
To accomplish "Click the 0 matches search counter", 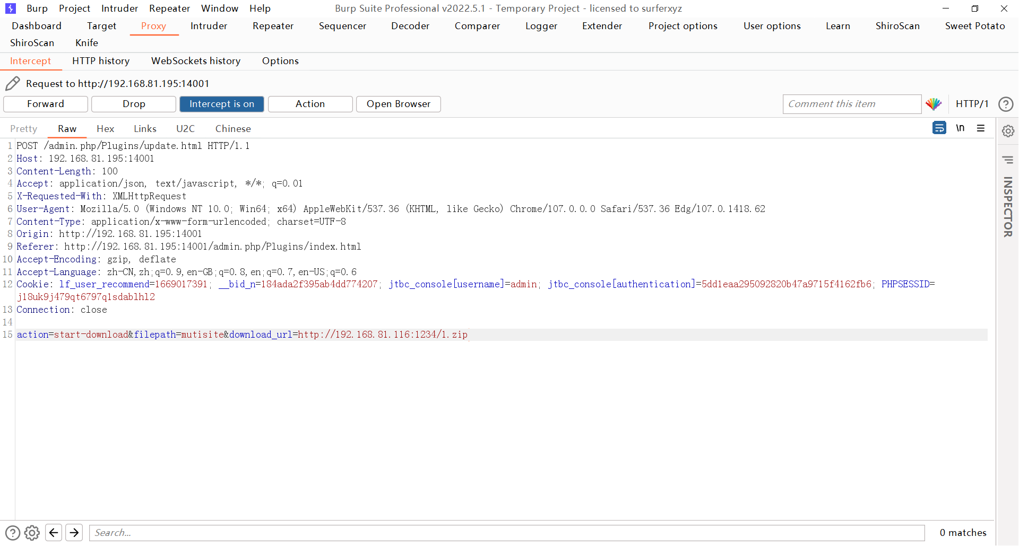I will coord(963,533).
